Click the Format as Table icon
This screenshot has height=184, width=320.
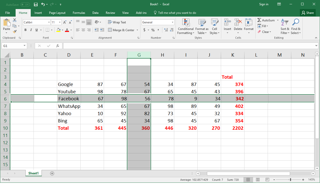(x=202, y=26)
